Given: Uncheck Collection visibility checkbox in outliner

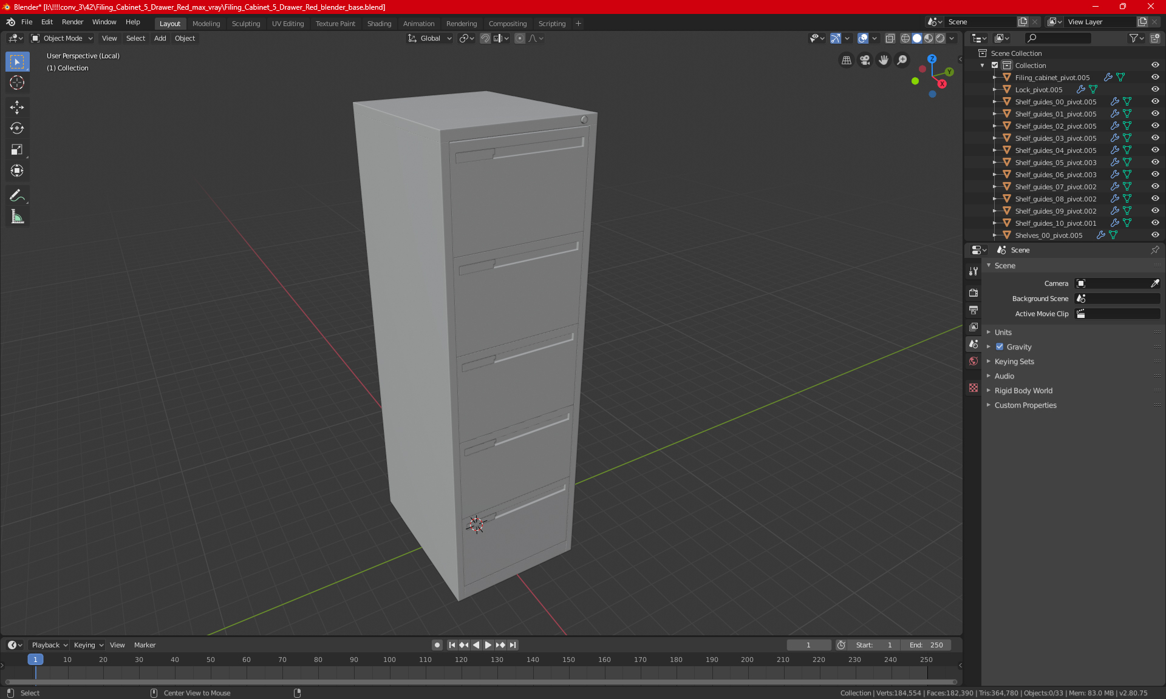Looking at the screenshot, I should pyautogui.click(x=995, y=66).
